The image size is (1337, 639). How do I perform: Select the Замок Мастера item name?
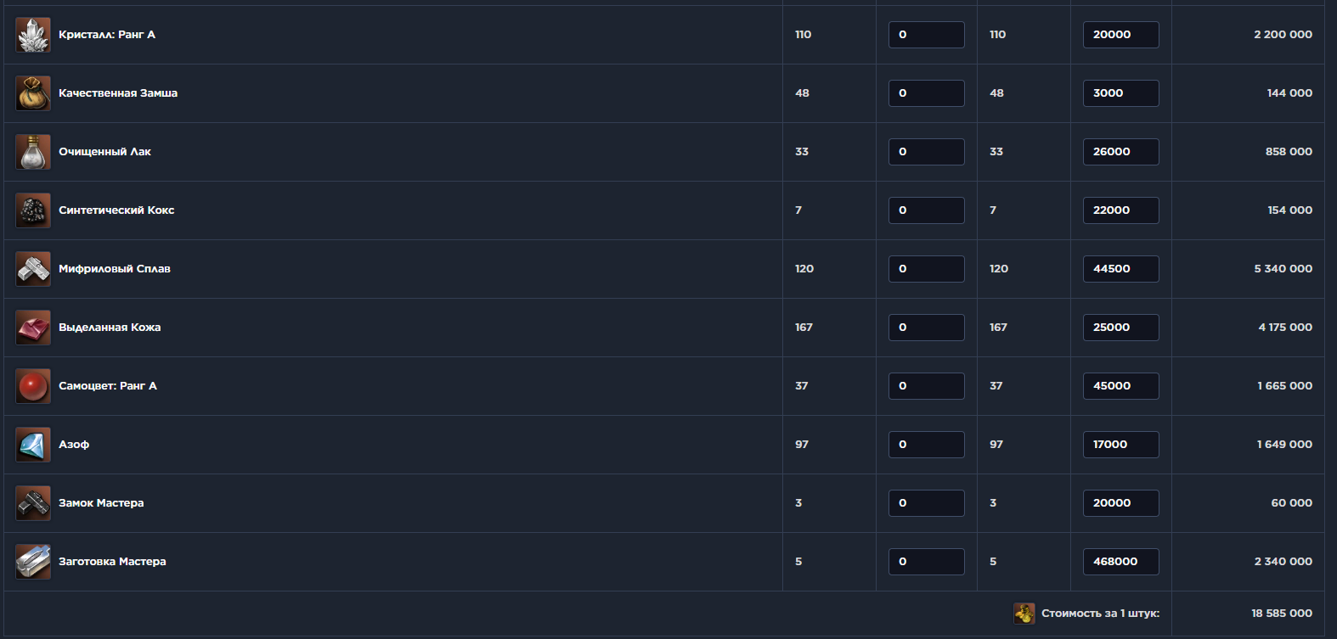(x=101, y=503)
